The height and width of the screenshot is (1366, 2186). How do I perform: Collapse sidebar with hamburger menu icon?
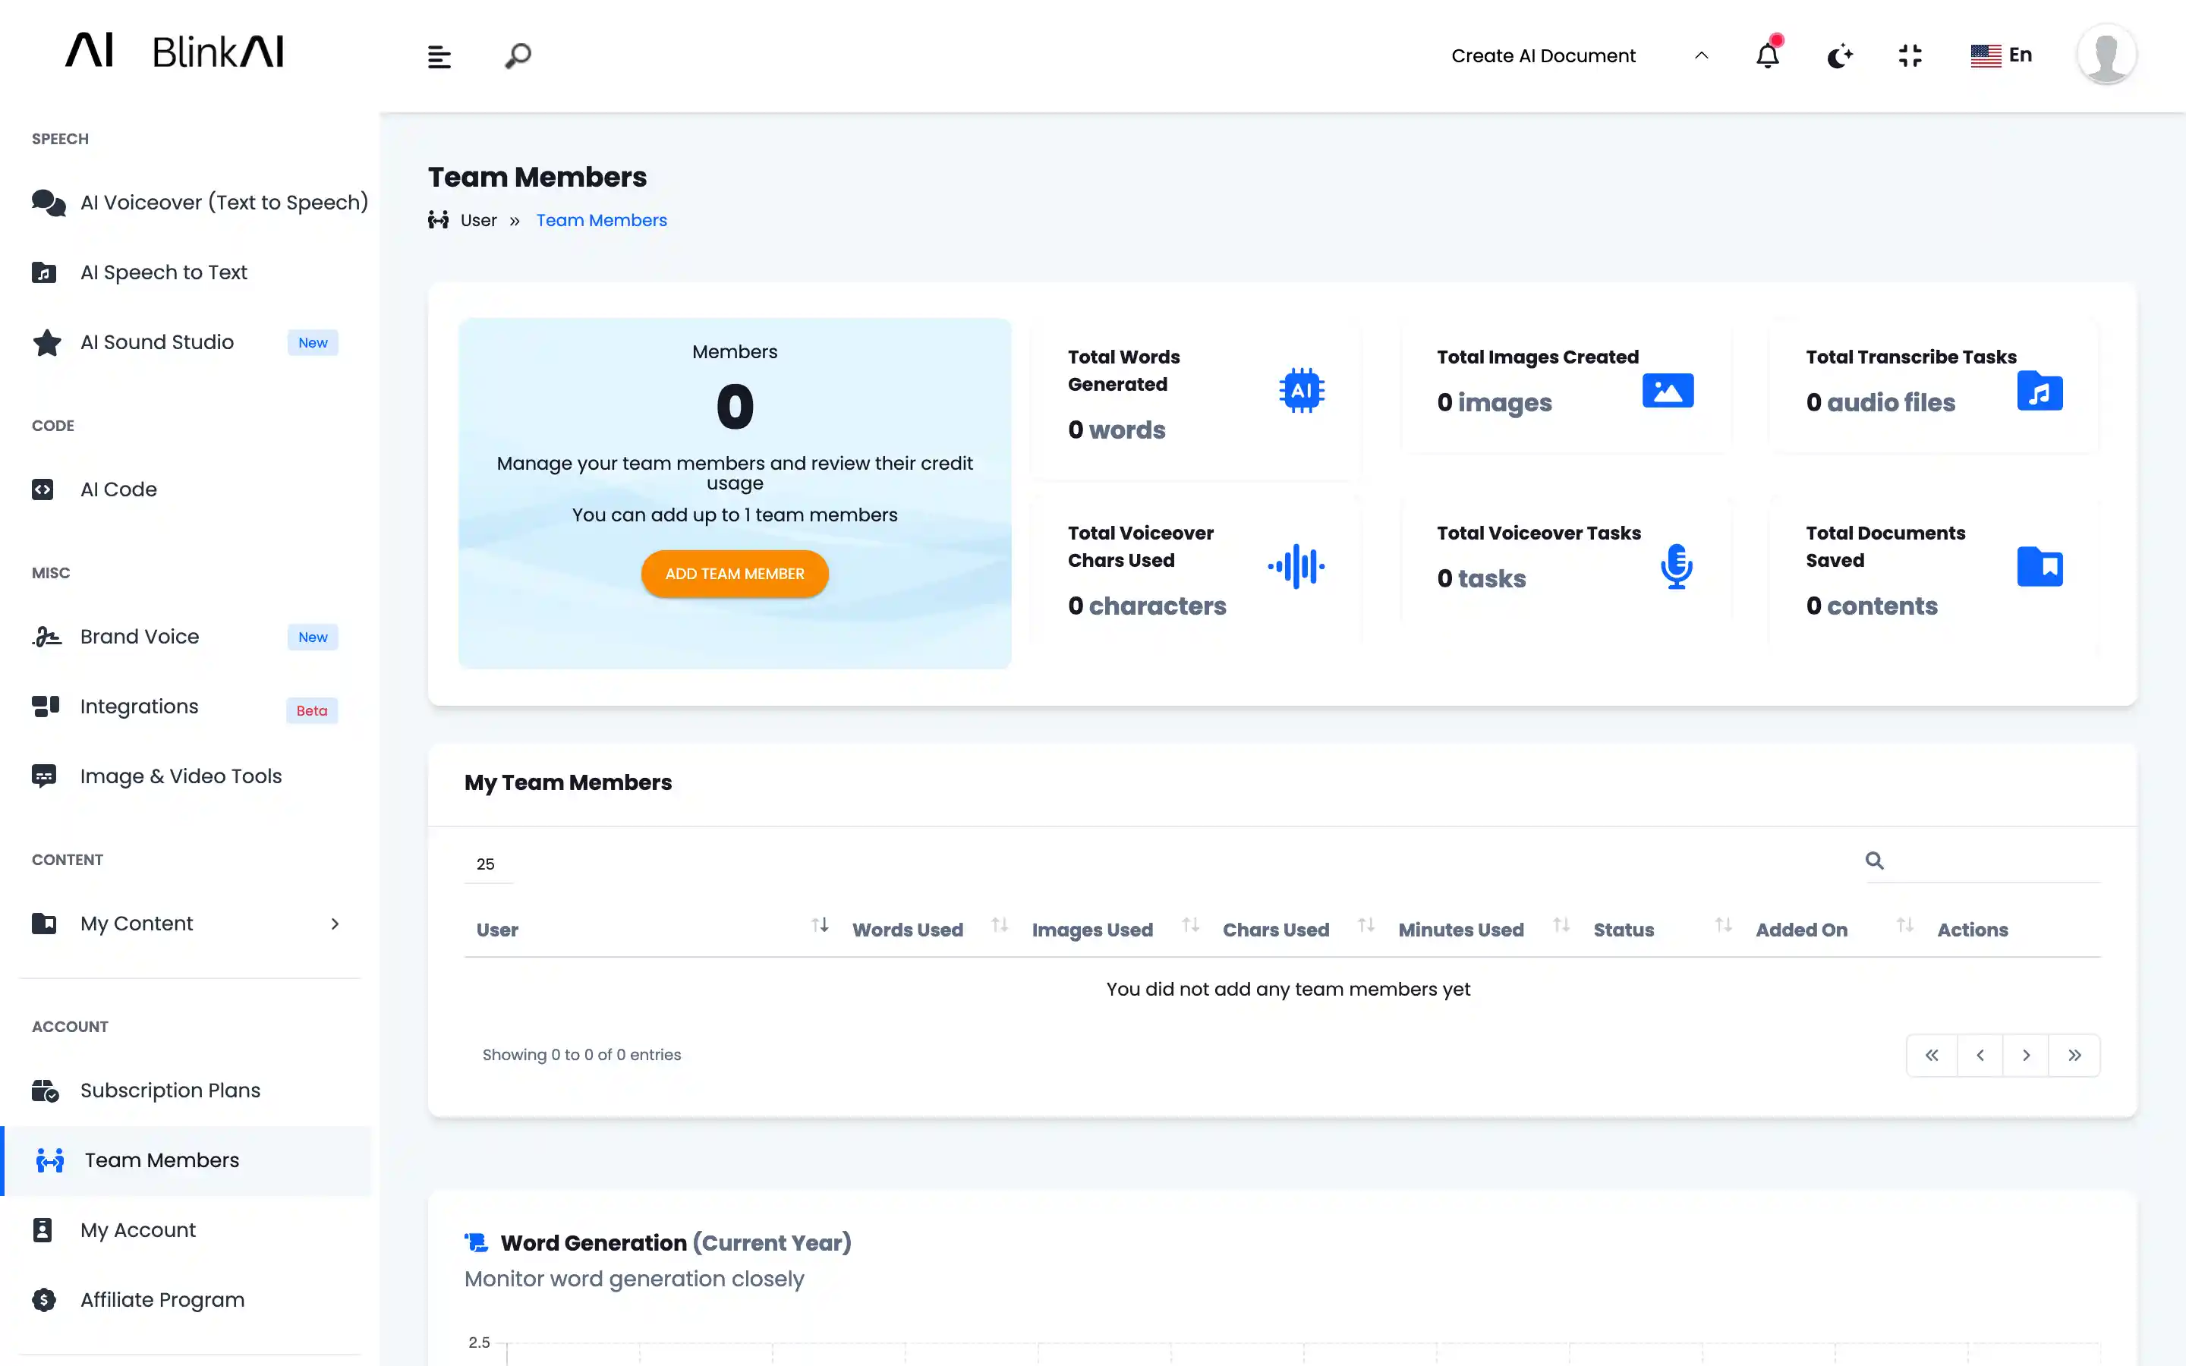click(x=439, y=57)
